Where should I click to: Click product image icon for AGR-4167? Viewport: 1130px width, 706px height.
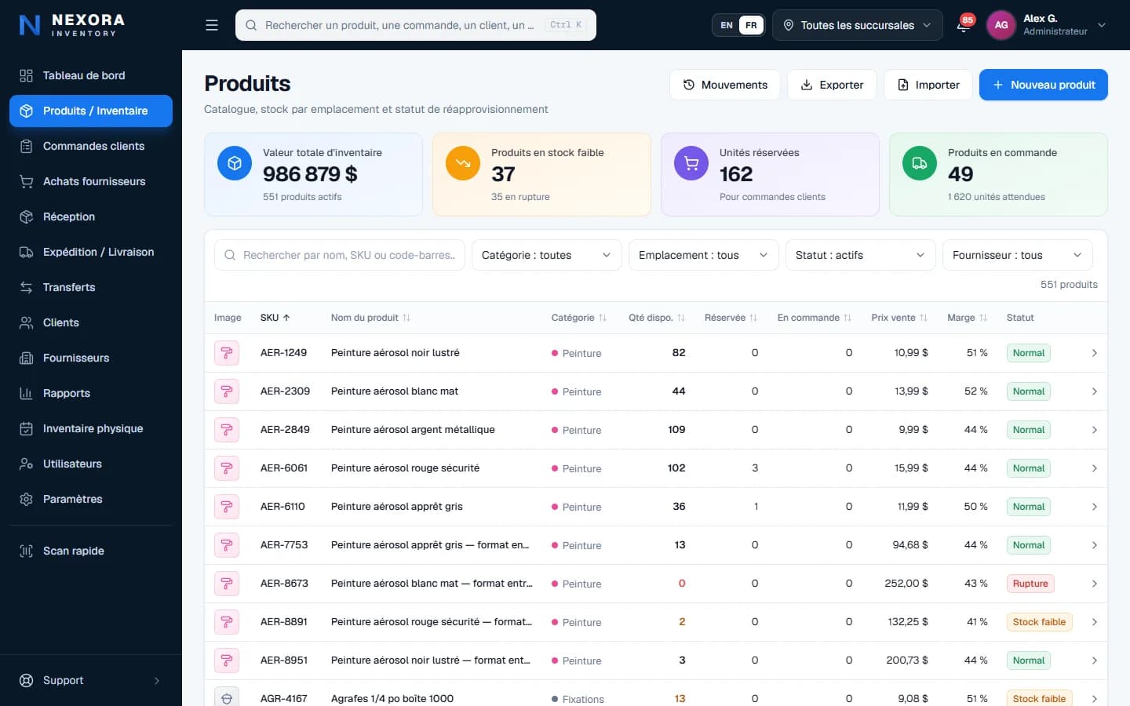pos(227,697)
